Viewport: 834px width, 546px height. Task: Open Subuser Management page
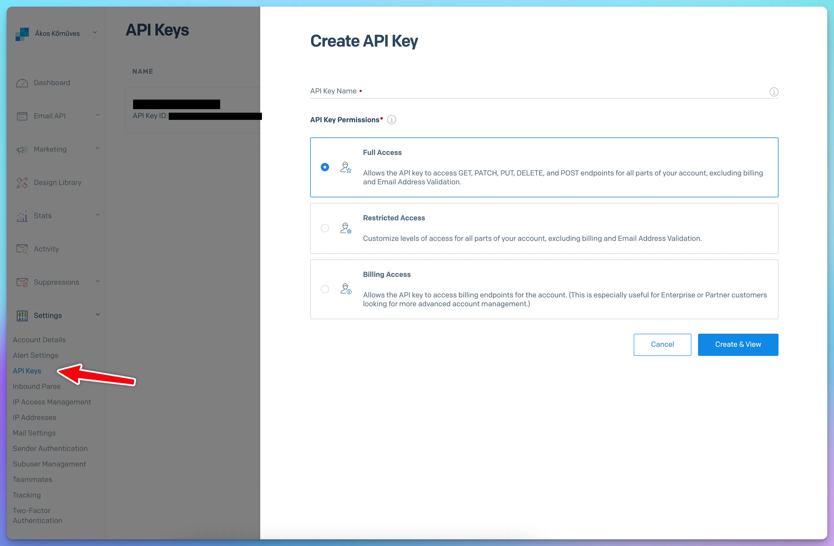click(x=49, y=464)
